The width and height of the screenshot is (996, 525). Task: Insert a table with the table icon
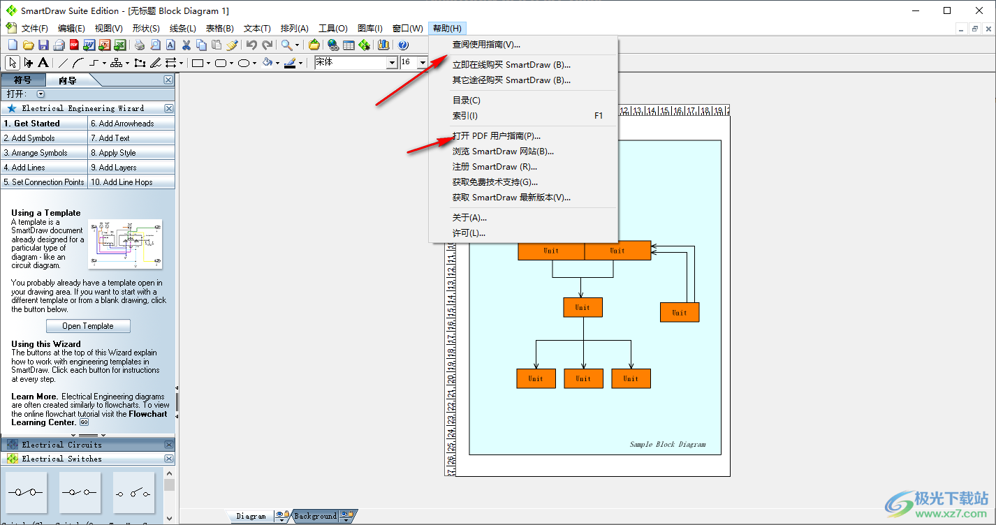tap(349, 45)
